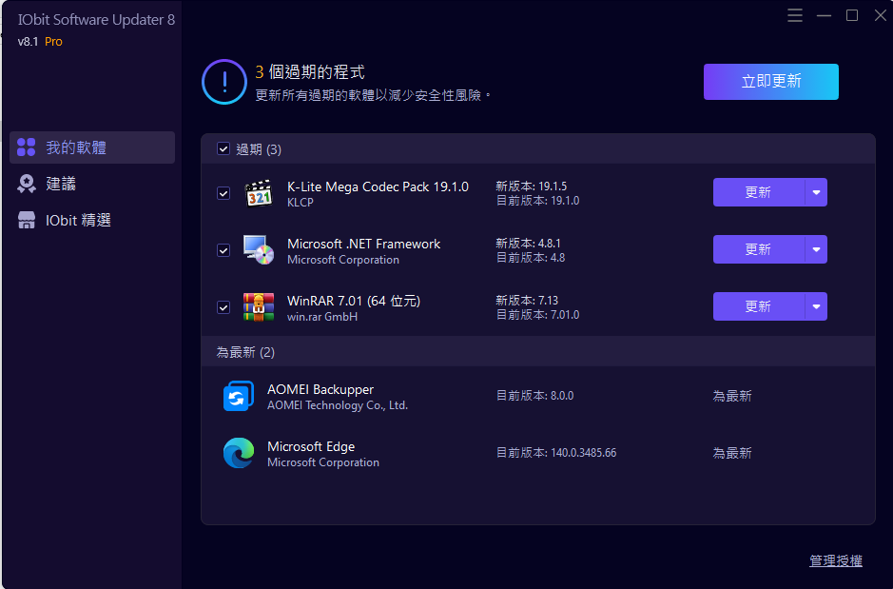Click the 更新所有過期的軟體 description text

pos(373,95)
